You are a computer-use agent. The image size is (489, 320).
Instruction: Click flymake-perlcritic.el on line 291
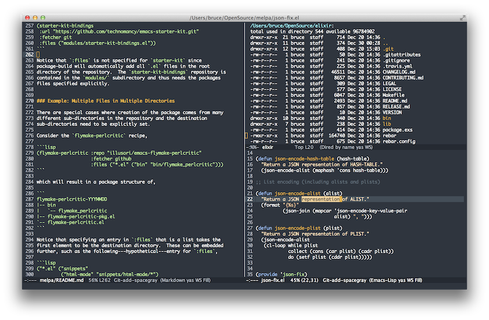(76, 222)
